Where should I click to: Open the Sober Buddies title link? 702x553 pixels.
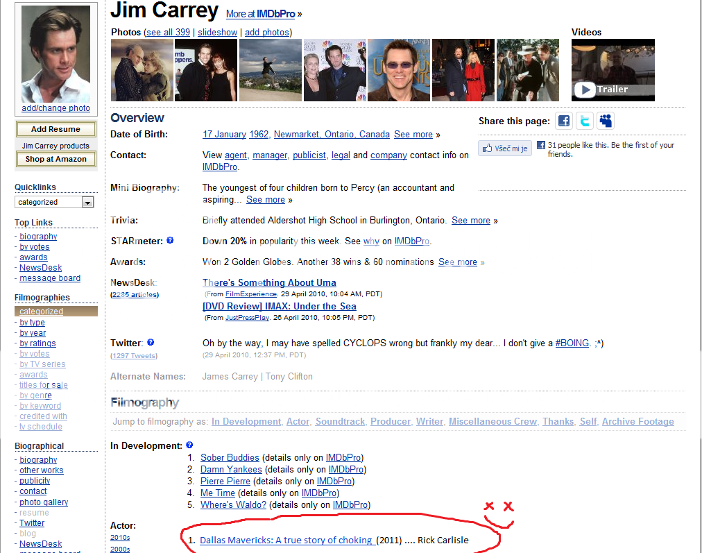point(230,458)
